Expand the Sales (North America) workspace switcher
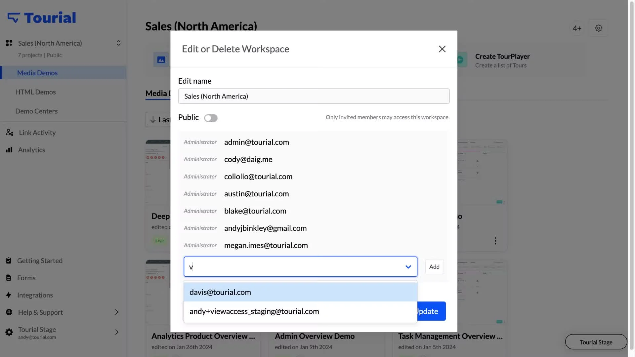 click(118, 43)
